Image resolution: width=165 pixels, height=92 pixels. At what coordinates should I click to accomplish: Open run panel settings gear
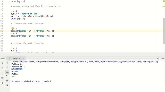(x=158, y=59)
